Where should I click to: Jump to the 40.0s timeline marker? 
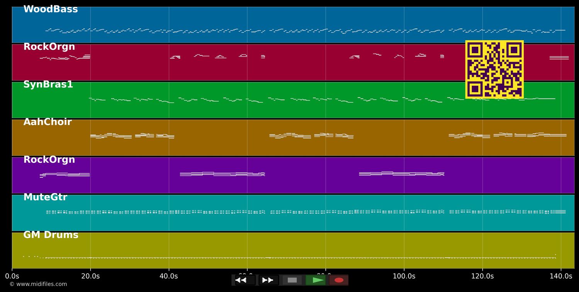point(169,276)
